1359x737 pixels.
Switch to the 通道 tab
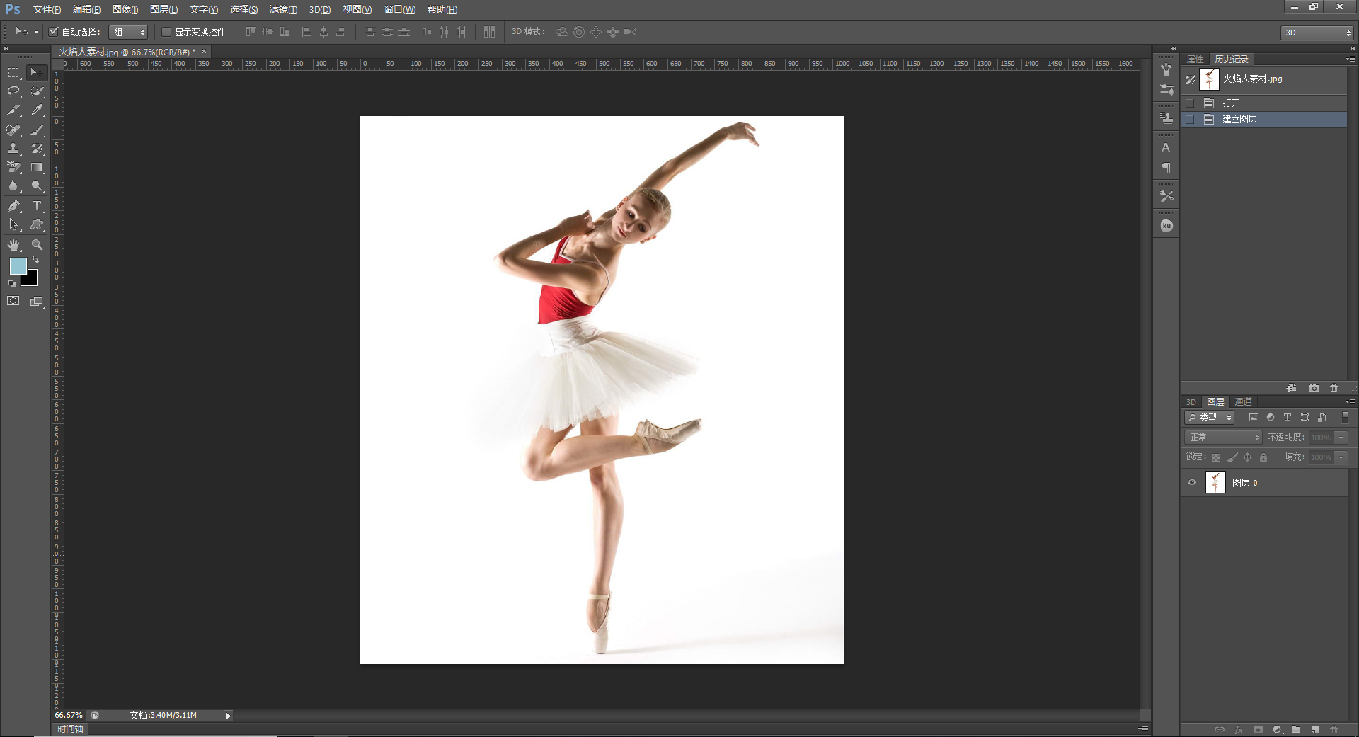(1244, 402)
